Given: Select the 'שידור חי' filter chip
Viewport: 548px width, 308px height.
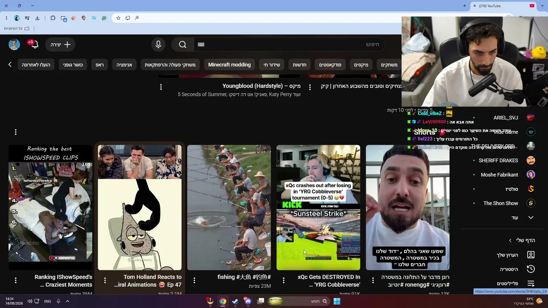Looking at the screenshot, I should tap(272, 65).
